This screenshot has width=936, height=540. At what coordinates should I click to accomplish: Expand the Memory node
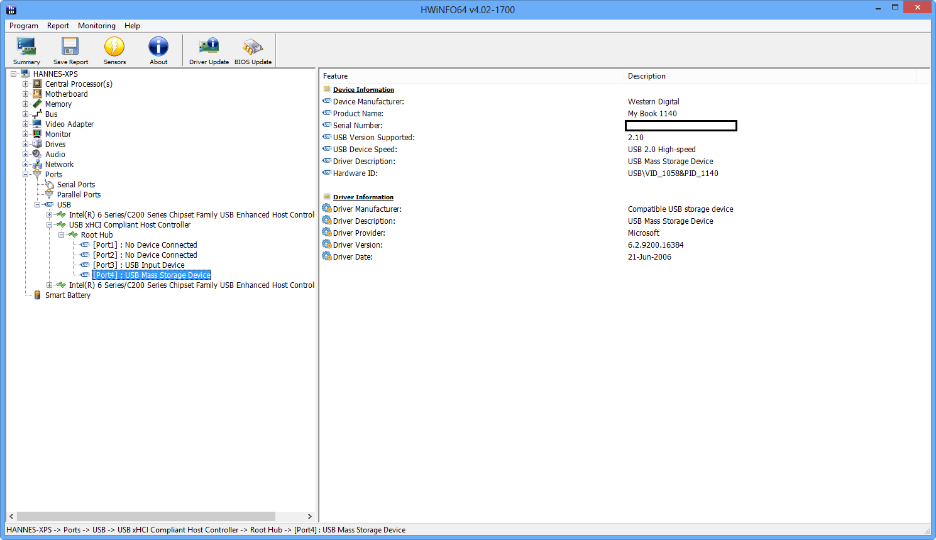(26, 104)
